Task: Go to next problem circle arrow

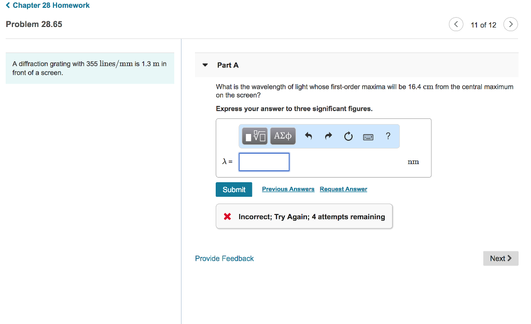Action: click(x=510, y=24)
